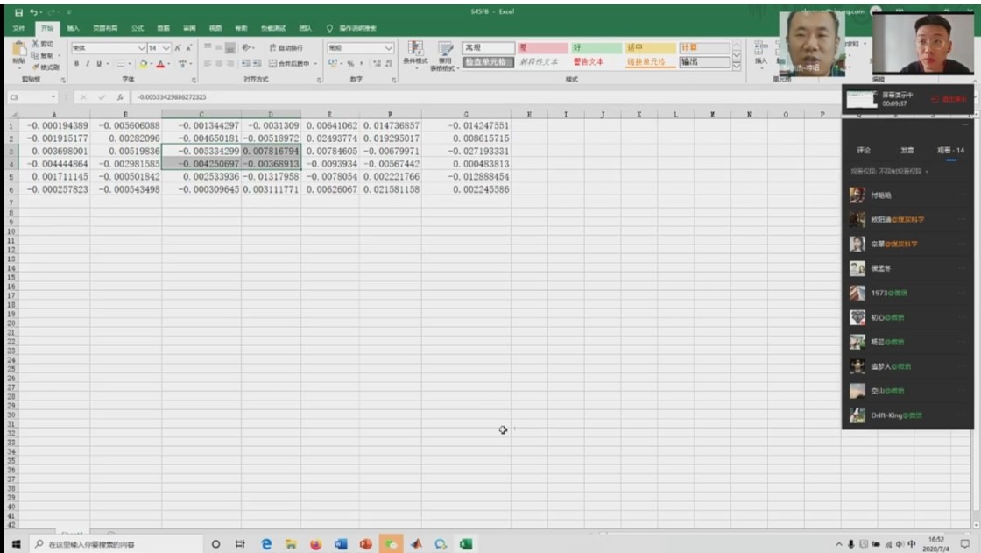Increase decimal places
Screen dimensions: 981x553
(377, 64)
